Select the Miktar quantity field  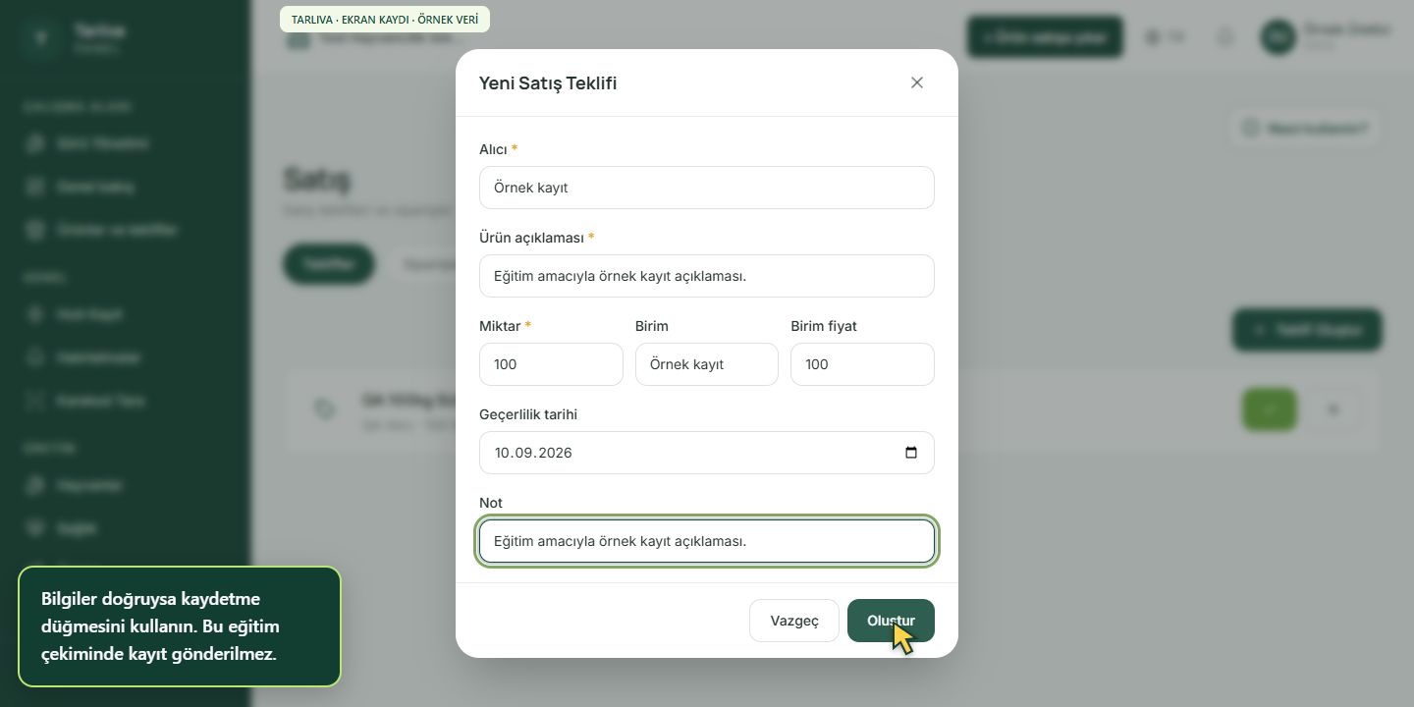coord(551,364)
